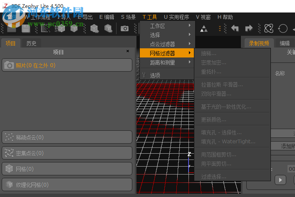Click the 网格(0) bar
The height and width of the screenshot is (197, 295).
[67, 169]
